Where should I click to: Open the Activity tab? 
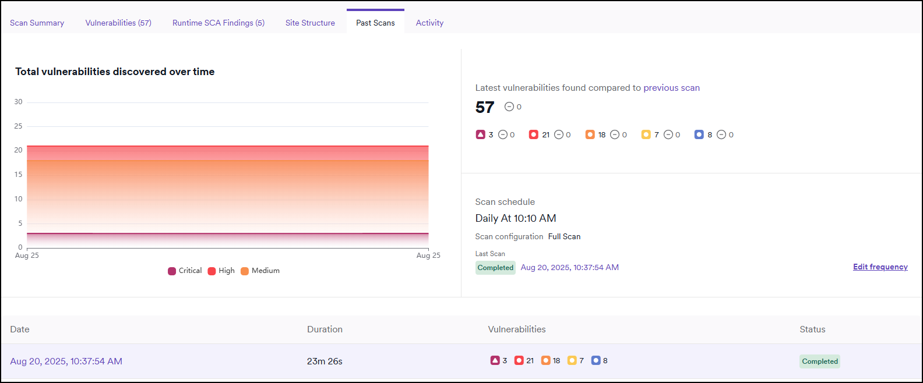(429, 23)
